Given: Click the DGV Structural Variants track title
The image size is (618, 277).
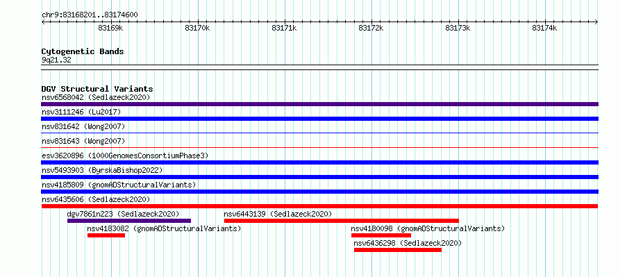Looking at the screenshot, I should [x=97, y=89].
